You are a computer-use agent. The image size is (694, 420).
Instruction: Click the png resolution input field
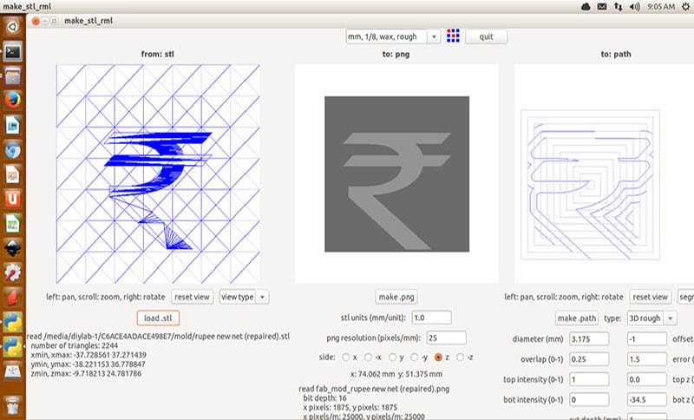446,338
